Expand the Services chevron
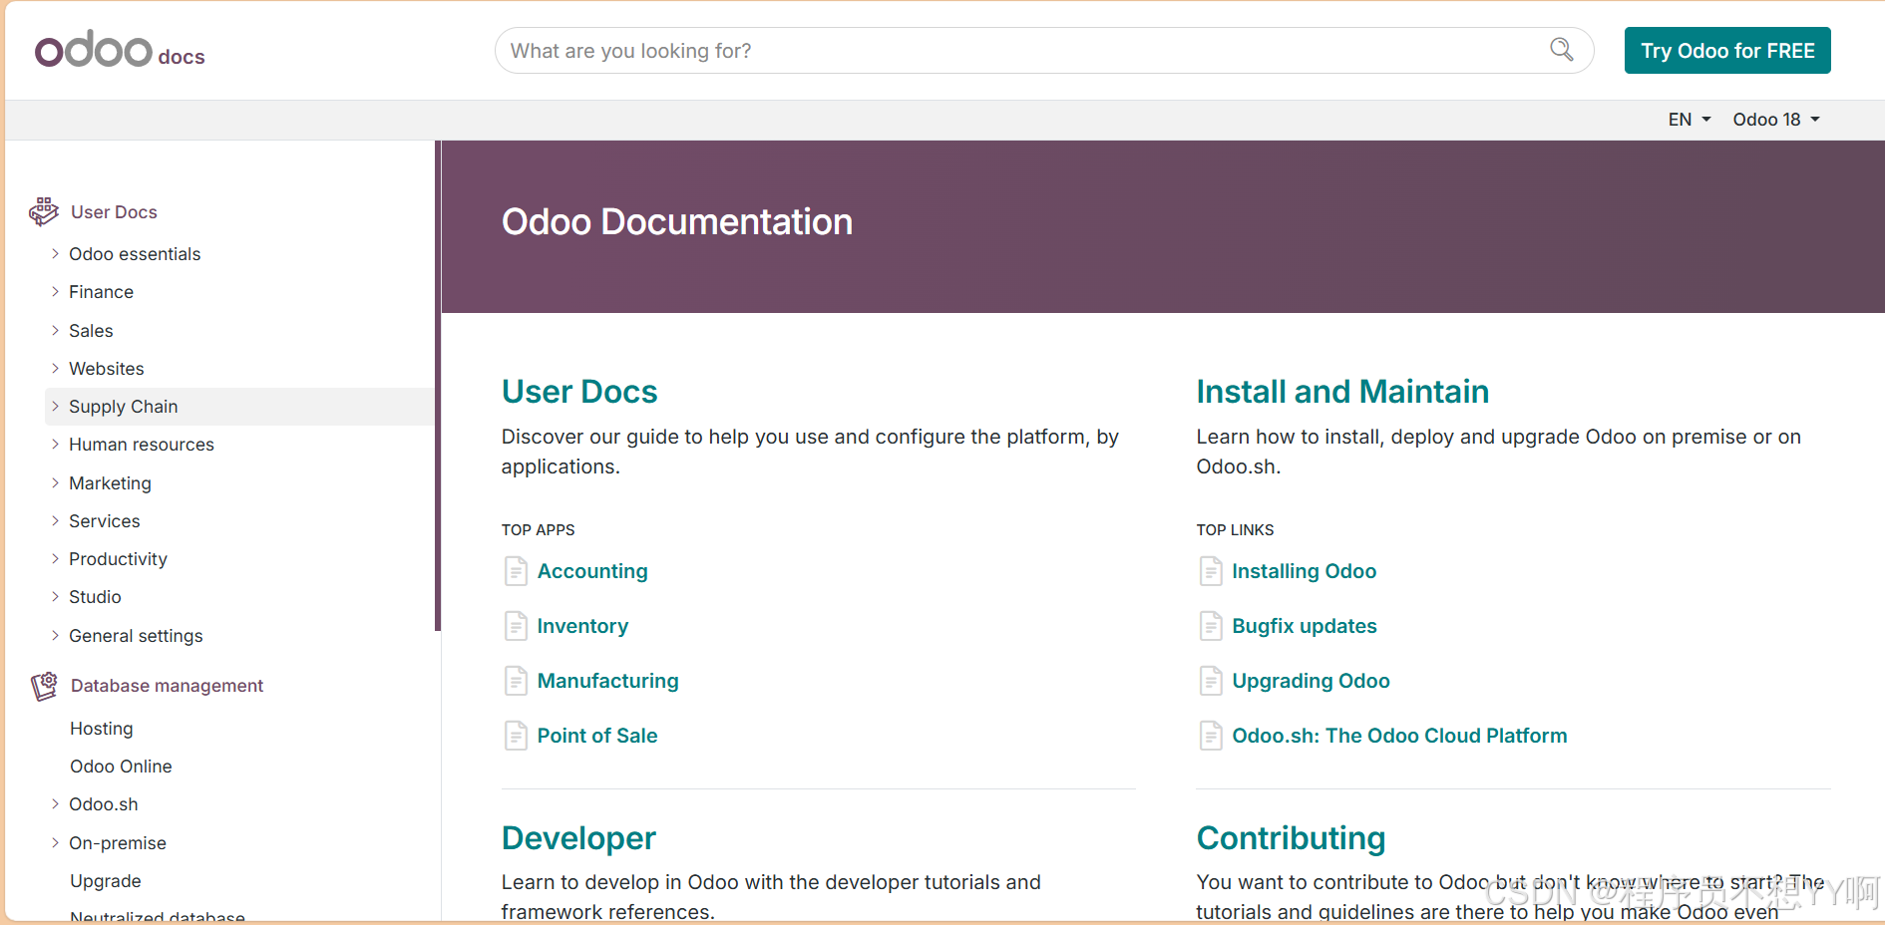Screen dimensions: 1885x925 [x=56, y=521]
